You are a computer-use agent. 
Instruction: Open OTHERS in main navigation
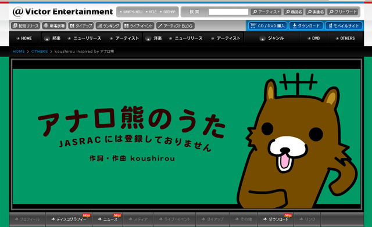click(x=345, y=38)
